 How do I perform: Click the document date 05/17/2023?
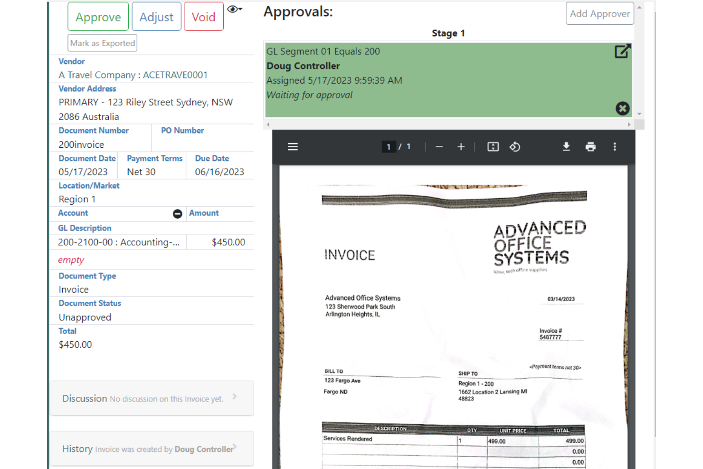tap(83, 172)
